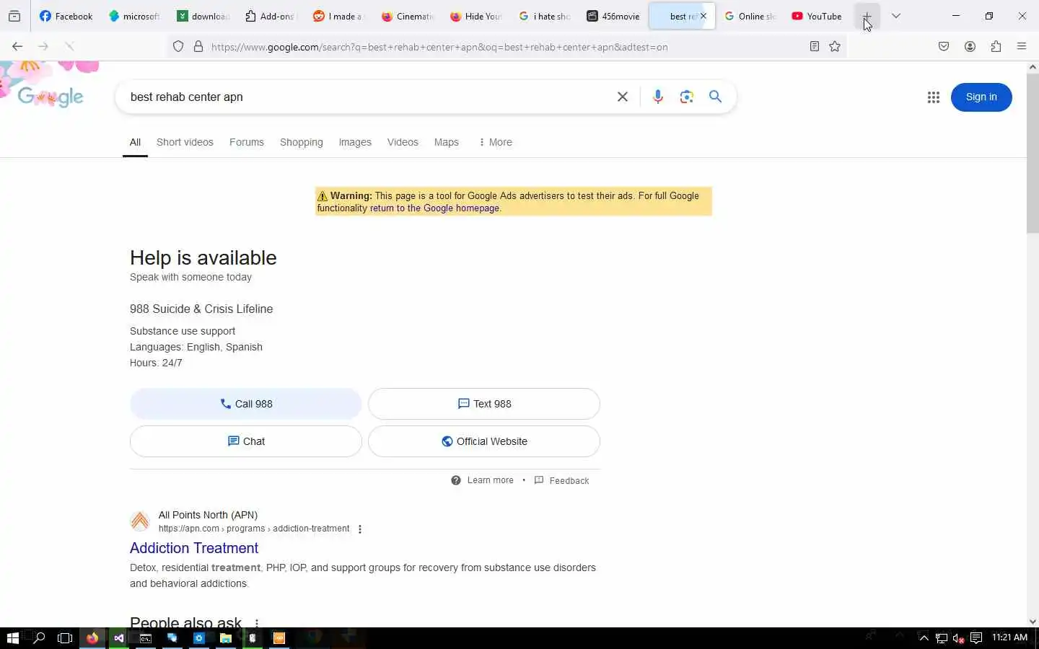
Task: Go back to previous page
Action: (17, 46)
